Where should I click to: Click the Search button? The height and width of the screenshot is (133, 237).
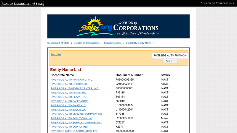pyautogui.click(x=170, y=61)
